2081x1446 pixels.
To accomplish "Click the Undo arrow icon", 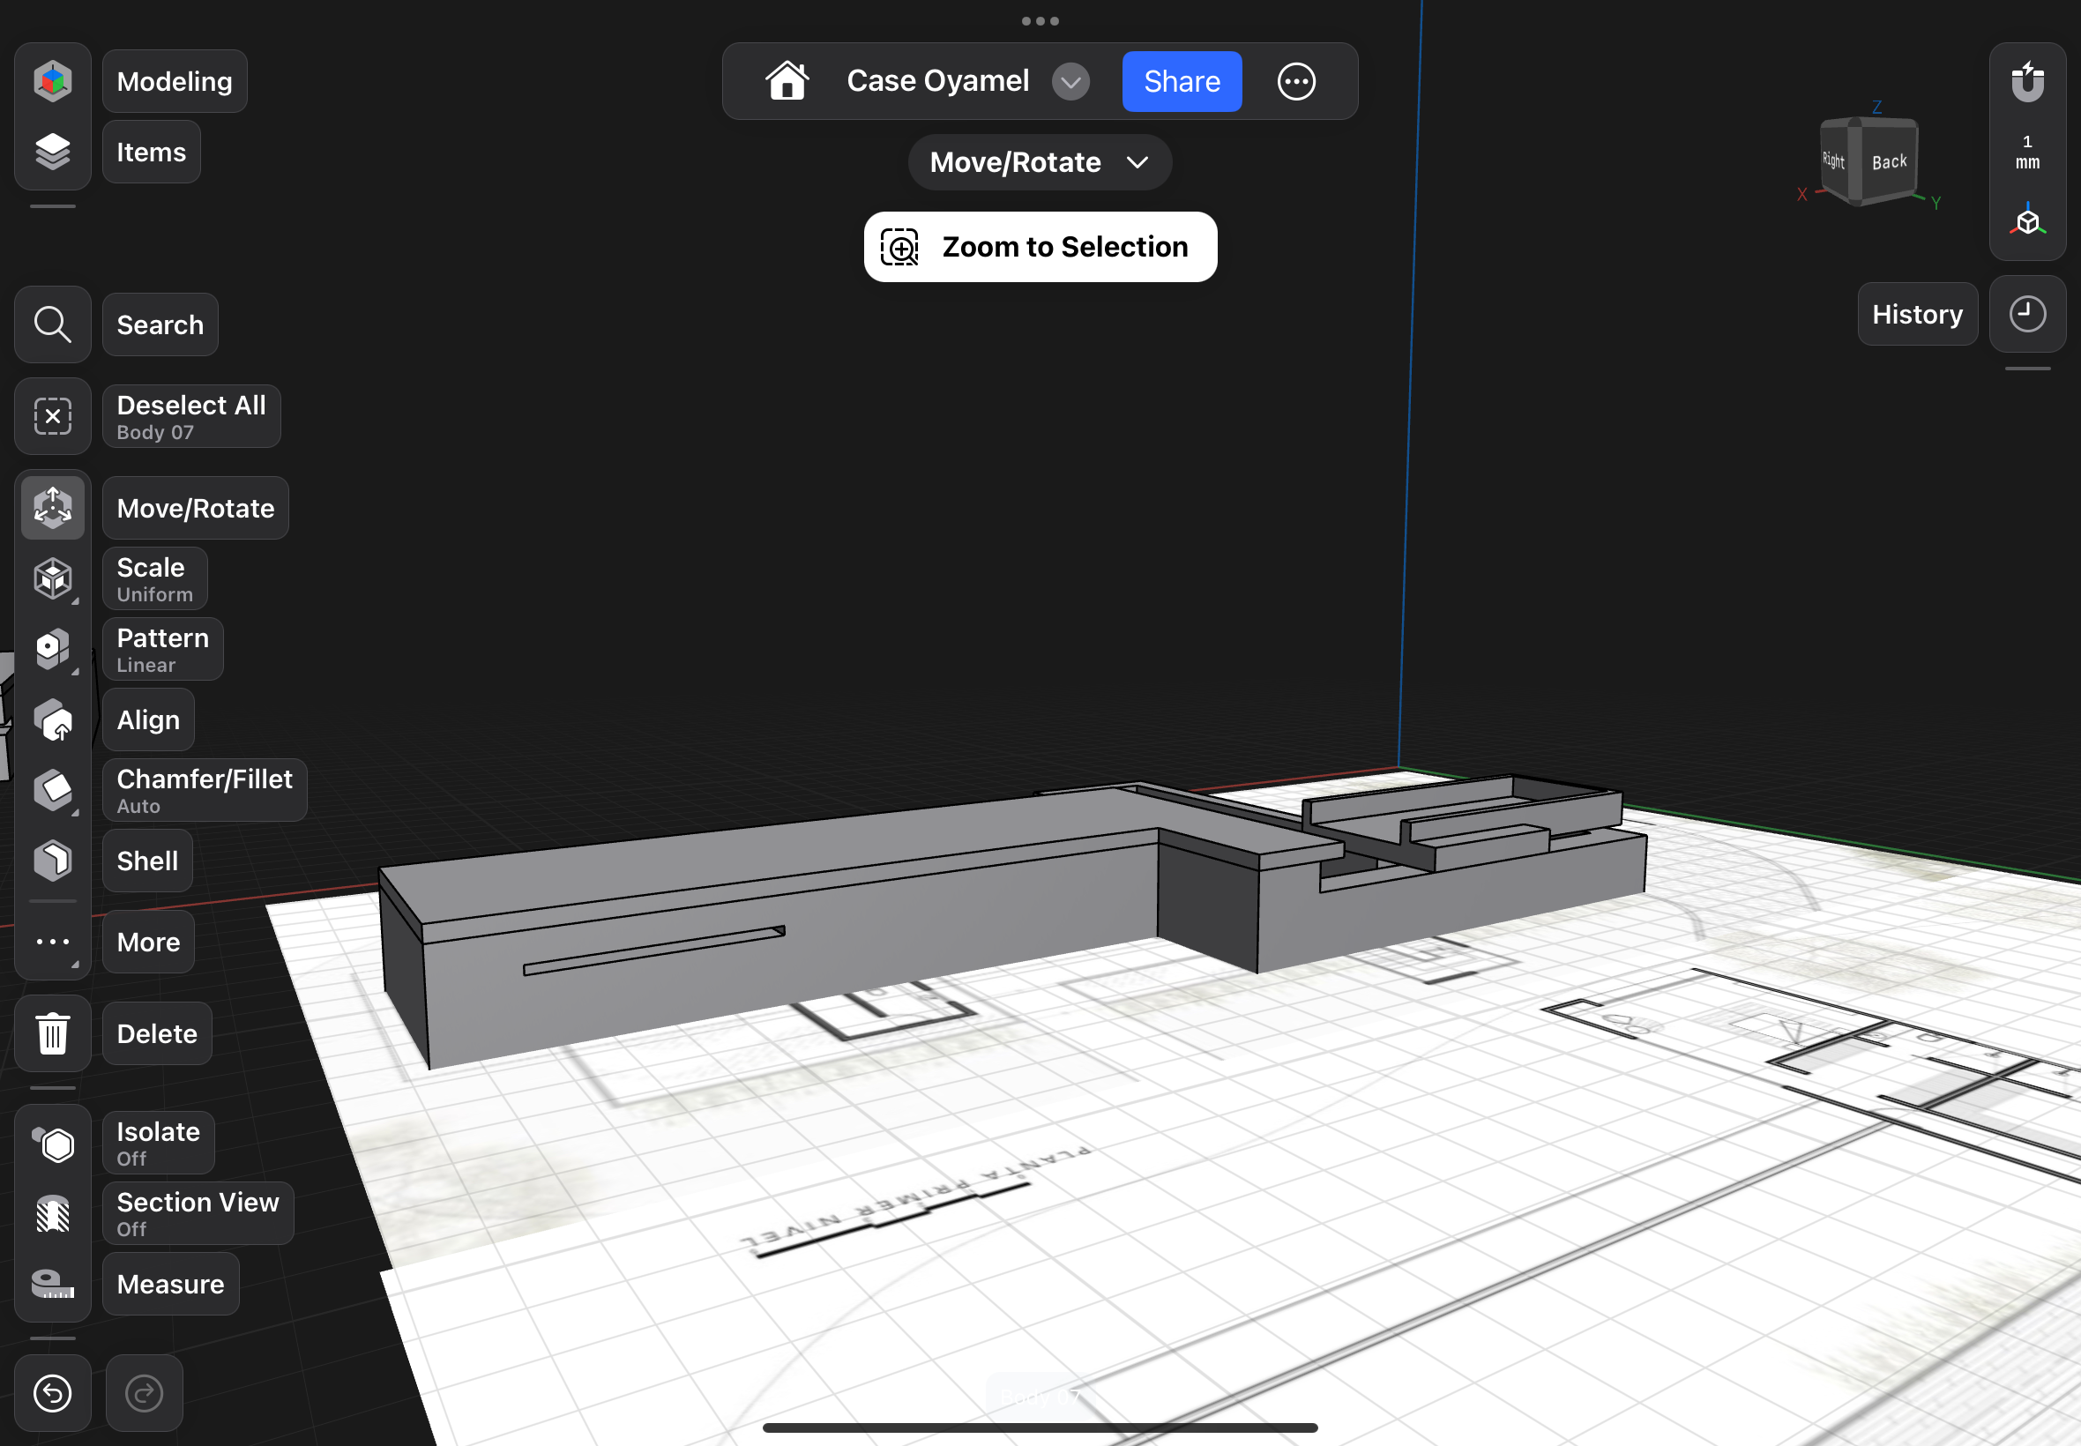I will 53,1392.
